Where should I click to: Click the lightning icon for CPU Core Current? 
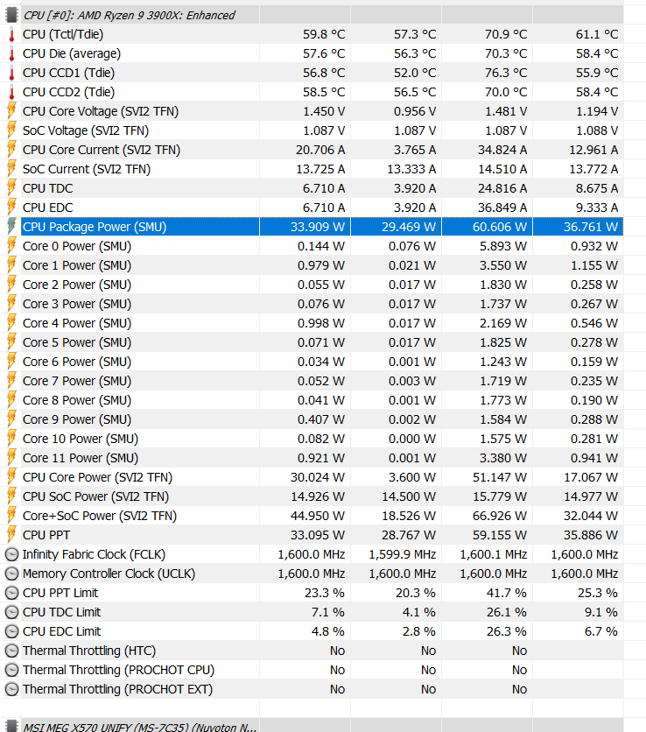(x=11, y=150)
